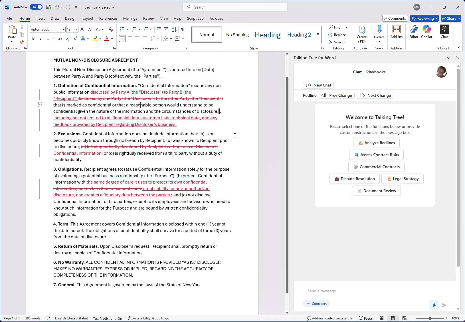Switch to the Review tab
465x322 pixels.
point(149,18)
